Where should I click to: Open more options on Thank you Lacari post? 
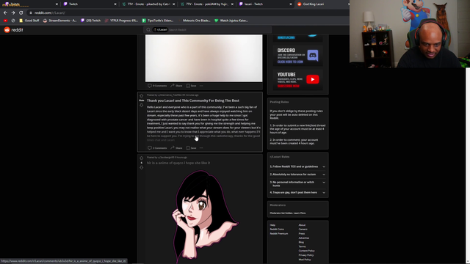(201, 148)
